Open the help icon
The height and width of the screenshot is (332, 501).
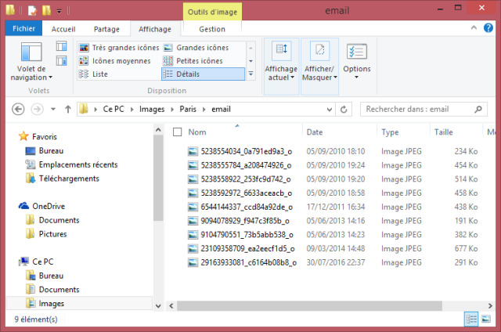point(488,28)
